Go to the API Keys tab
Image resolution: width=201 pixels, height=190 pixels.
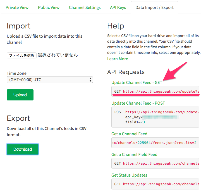click(118, 8)
